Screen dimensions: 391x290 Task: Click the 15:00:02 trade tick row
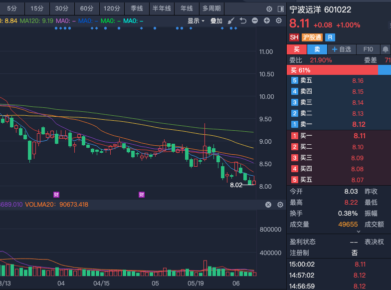point(339,265)
